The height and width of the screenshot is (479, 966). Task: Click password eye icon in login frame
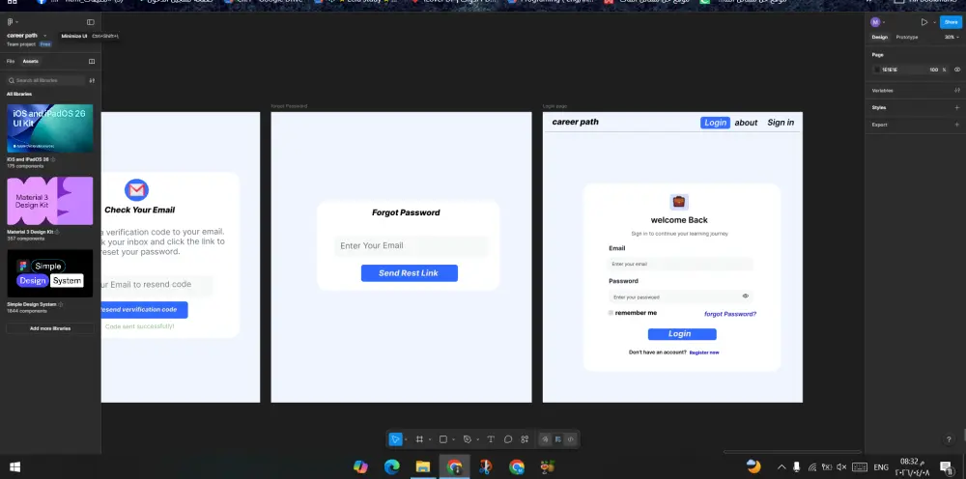coord(746,296)
